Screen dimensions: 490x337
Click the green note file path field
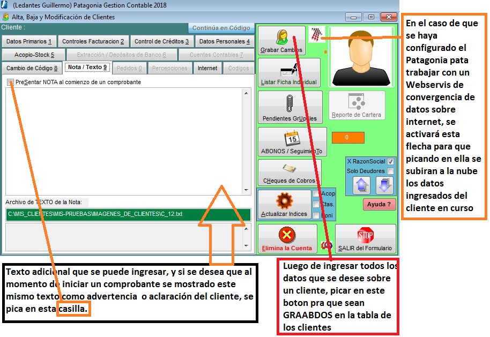pyautogui.click(x=128, y=214)
